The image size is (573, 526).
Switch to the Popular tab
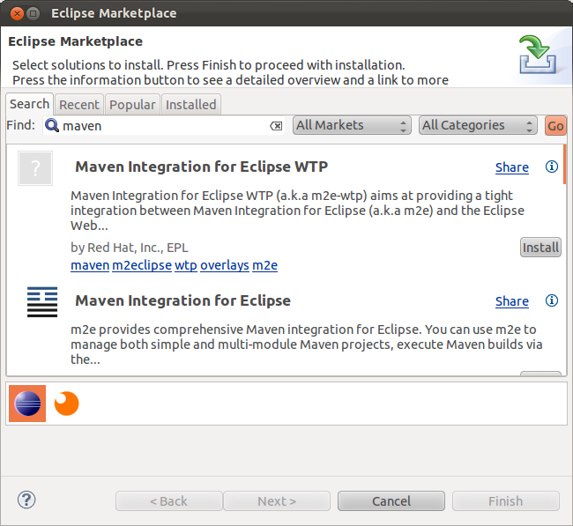click(x=132, y=105)
